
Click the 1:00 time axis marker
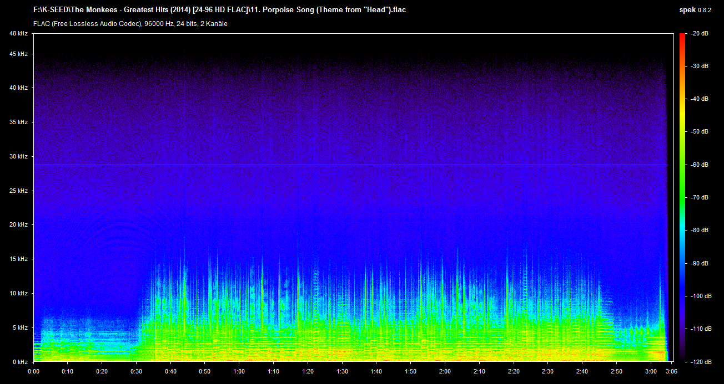click(x=239, y=371)
